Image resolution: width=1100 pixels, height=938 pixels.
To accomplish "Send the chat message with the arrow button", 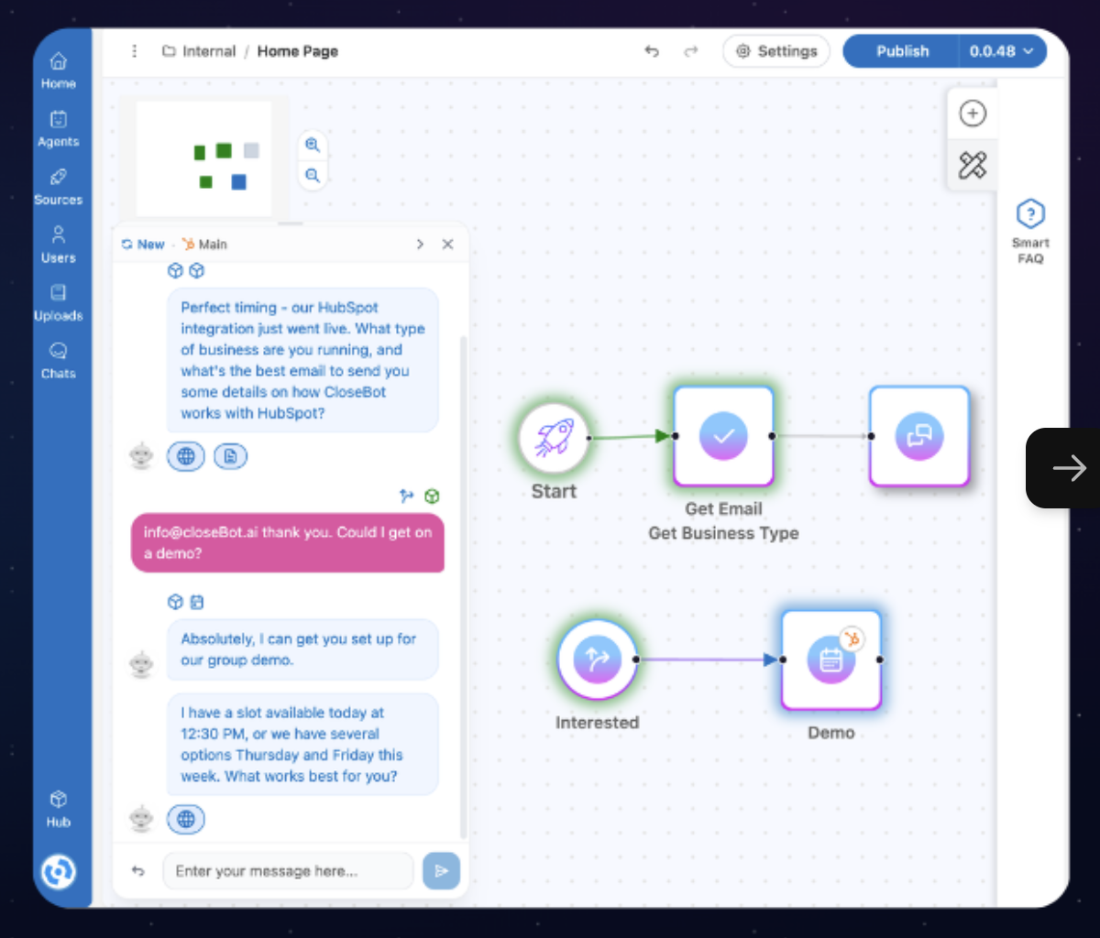I will [x=441, y=870].
